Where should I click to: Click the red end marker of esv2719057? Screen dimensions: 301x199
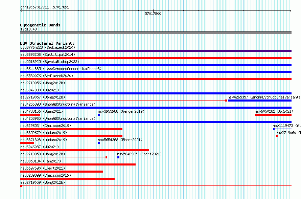tap(226, 101)
